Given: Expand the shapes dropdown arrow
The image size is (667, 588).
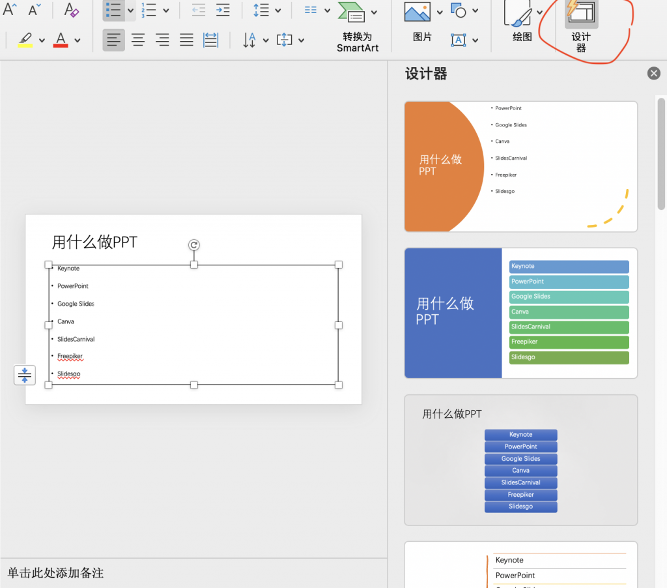Looking at the screenshot, I should 475,11.
